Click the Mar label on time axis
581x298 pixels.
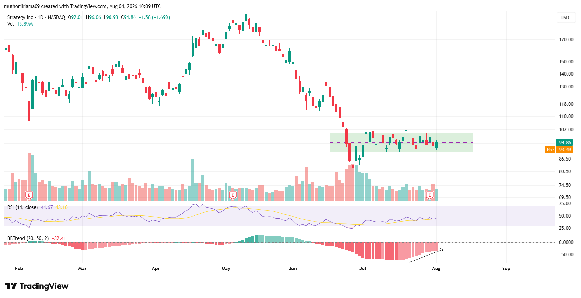pyautogui.click(x=82, y=269)
